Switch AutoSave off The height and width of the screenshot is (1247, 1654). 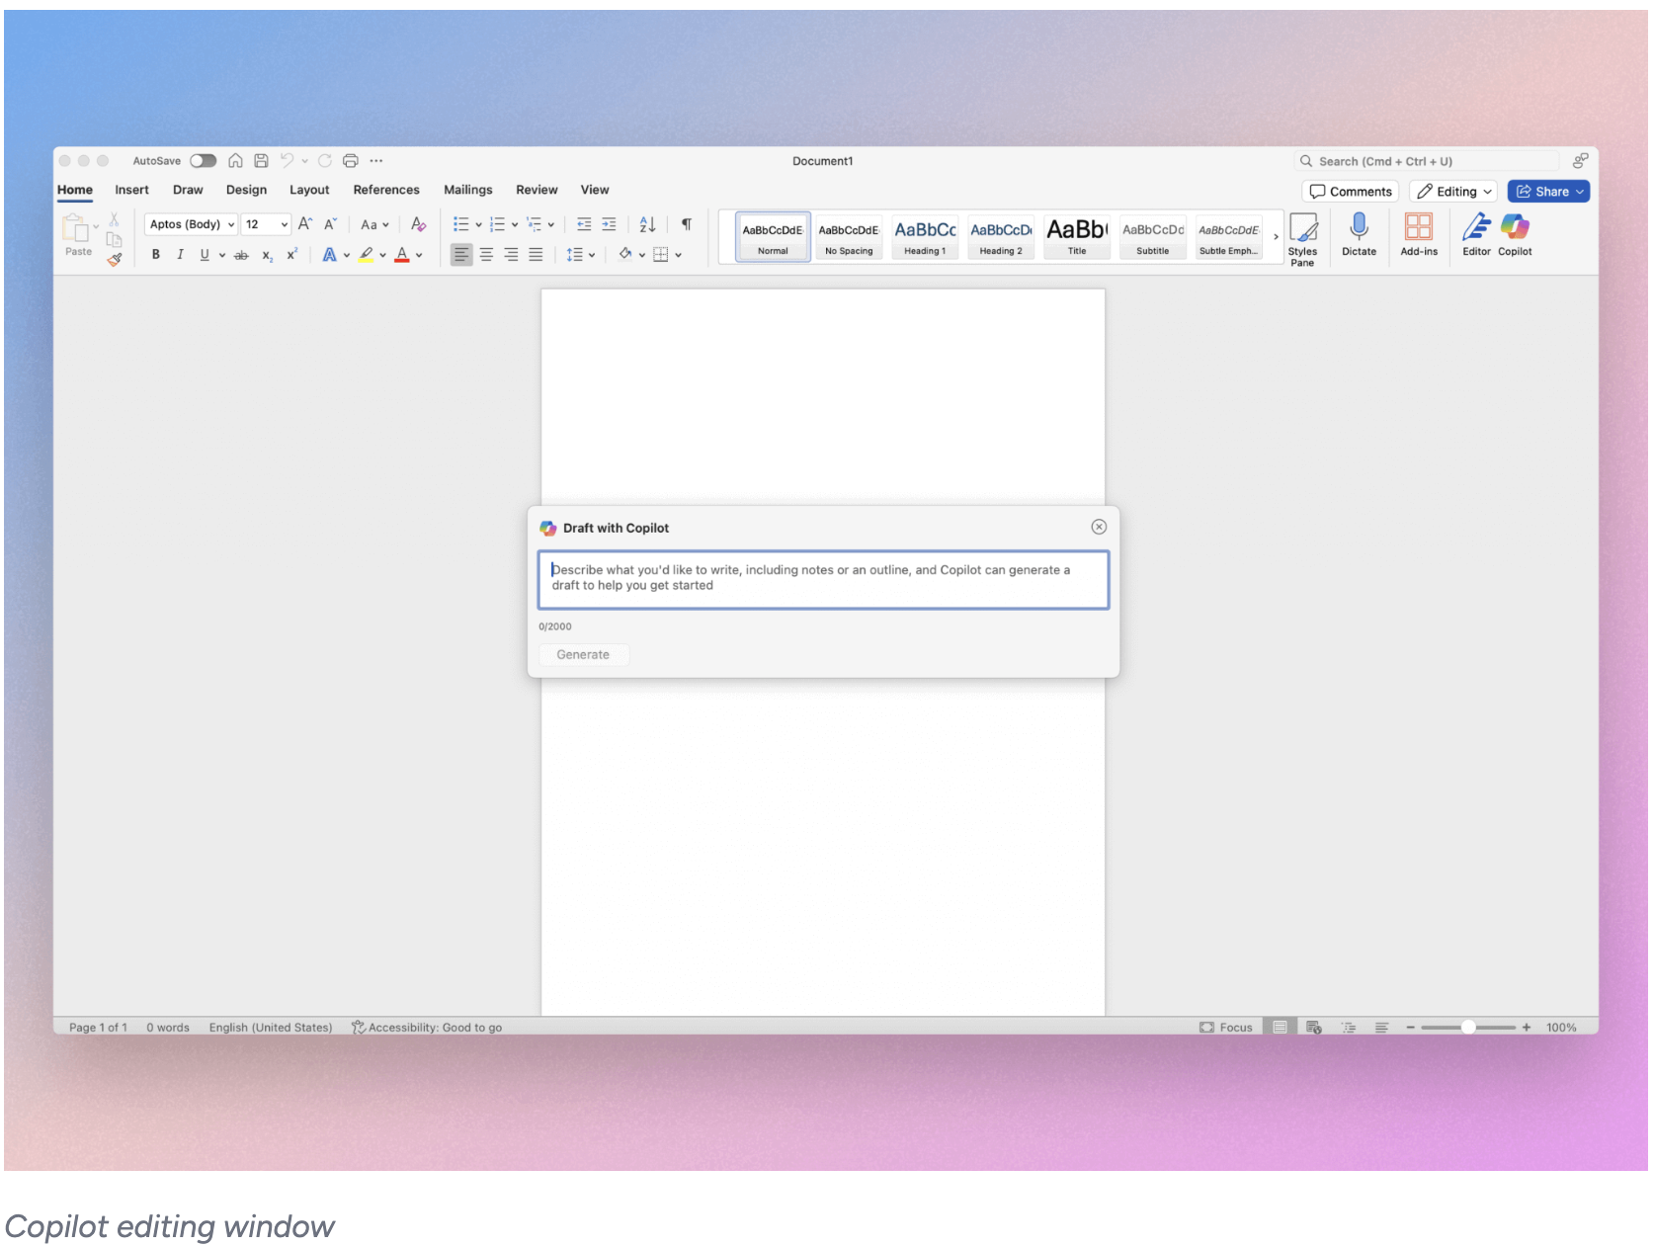pyautogui.click(x=204, y=160)
